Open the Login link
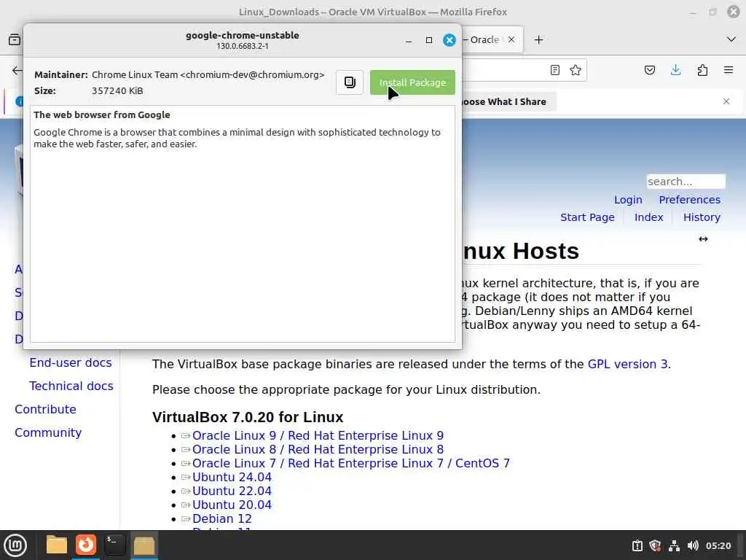Viewport: 746px width, 560px height. pos(628,200)
